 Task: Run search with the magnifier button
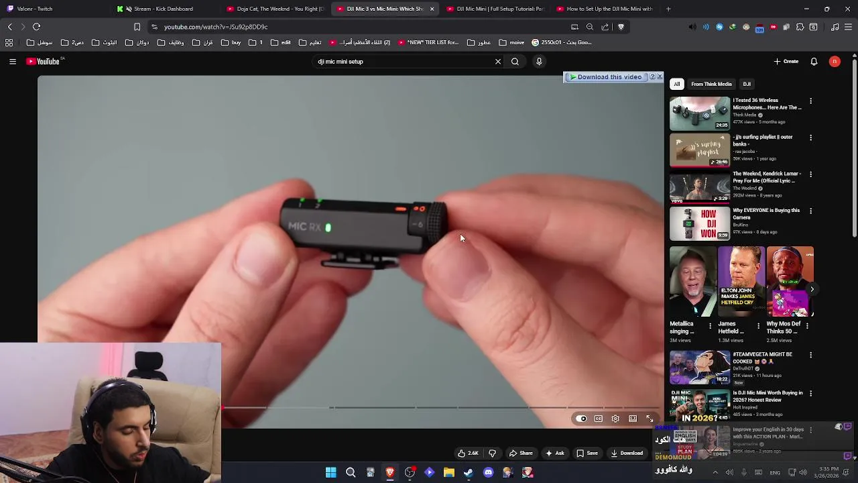pos(515,62)
